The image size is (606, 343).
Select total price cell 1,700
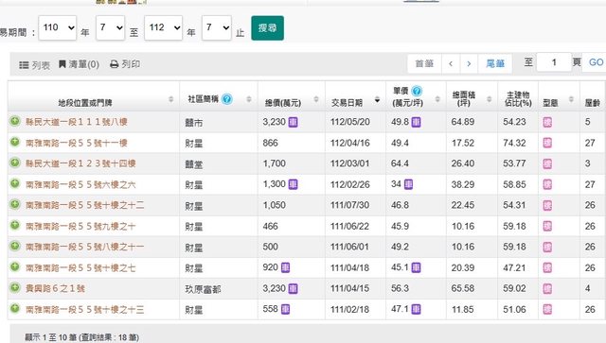(x=275, y=163)
